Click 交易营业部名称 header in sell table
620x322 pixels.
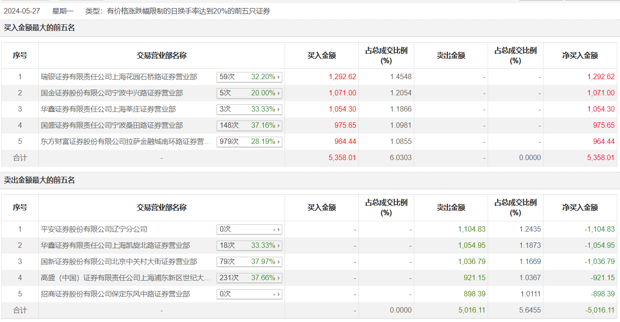point(162,208)
